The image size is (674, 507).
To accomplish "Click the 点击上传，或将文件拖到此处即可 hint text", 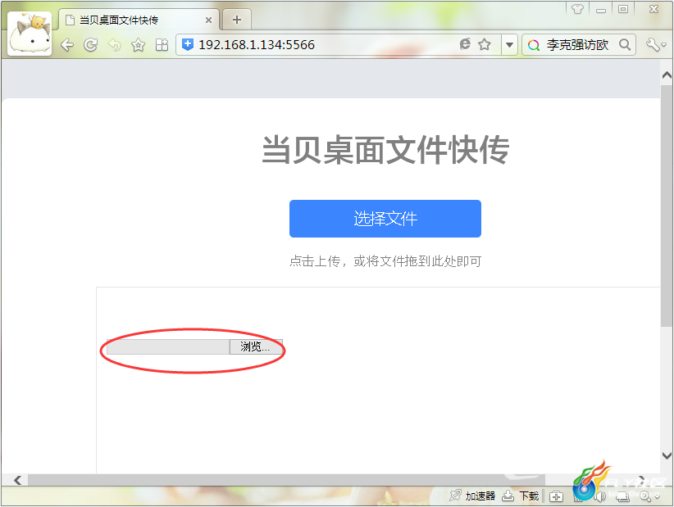I will (x=385, y=261).
